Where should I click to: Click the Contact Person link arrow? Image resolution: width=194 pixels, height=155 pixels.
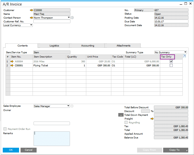[31, 18]
